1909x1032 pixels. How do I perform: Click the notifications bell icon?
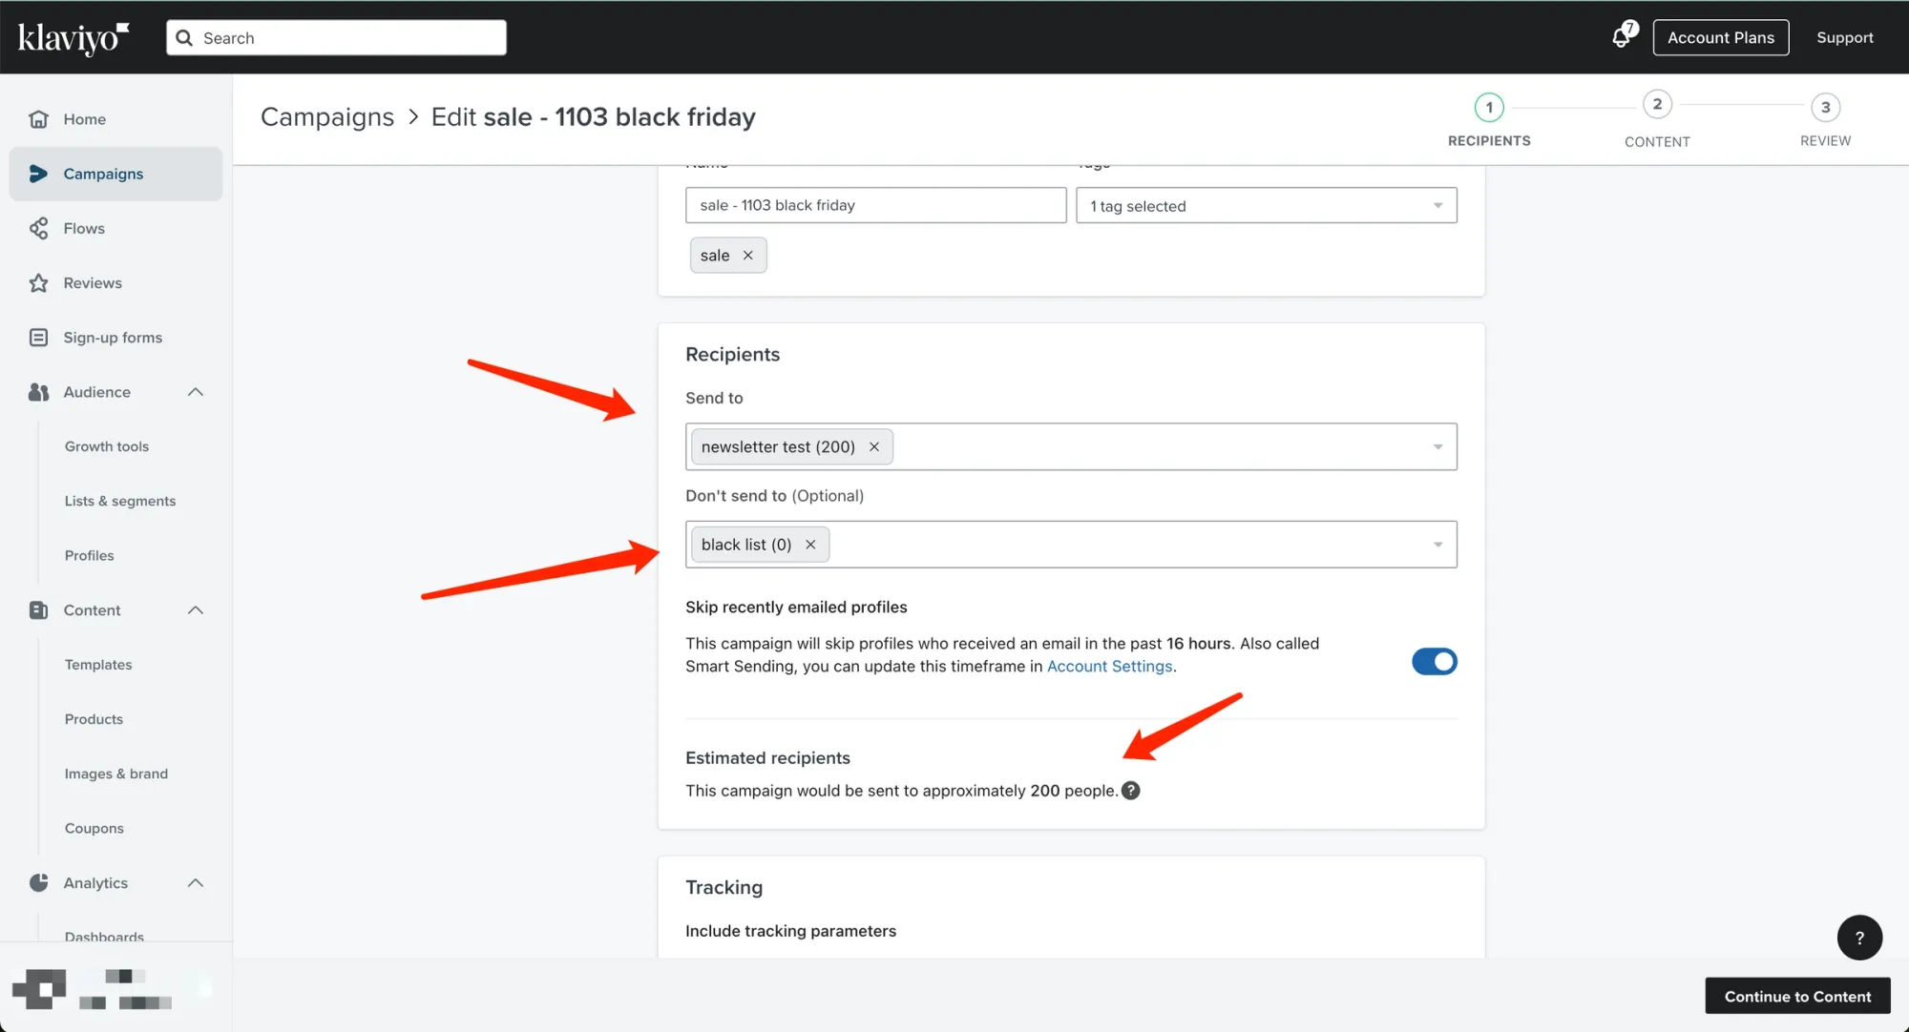pos(1622,37)
